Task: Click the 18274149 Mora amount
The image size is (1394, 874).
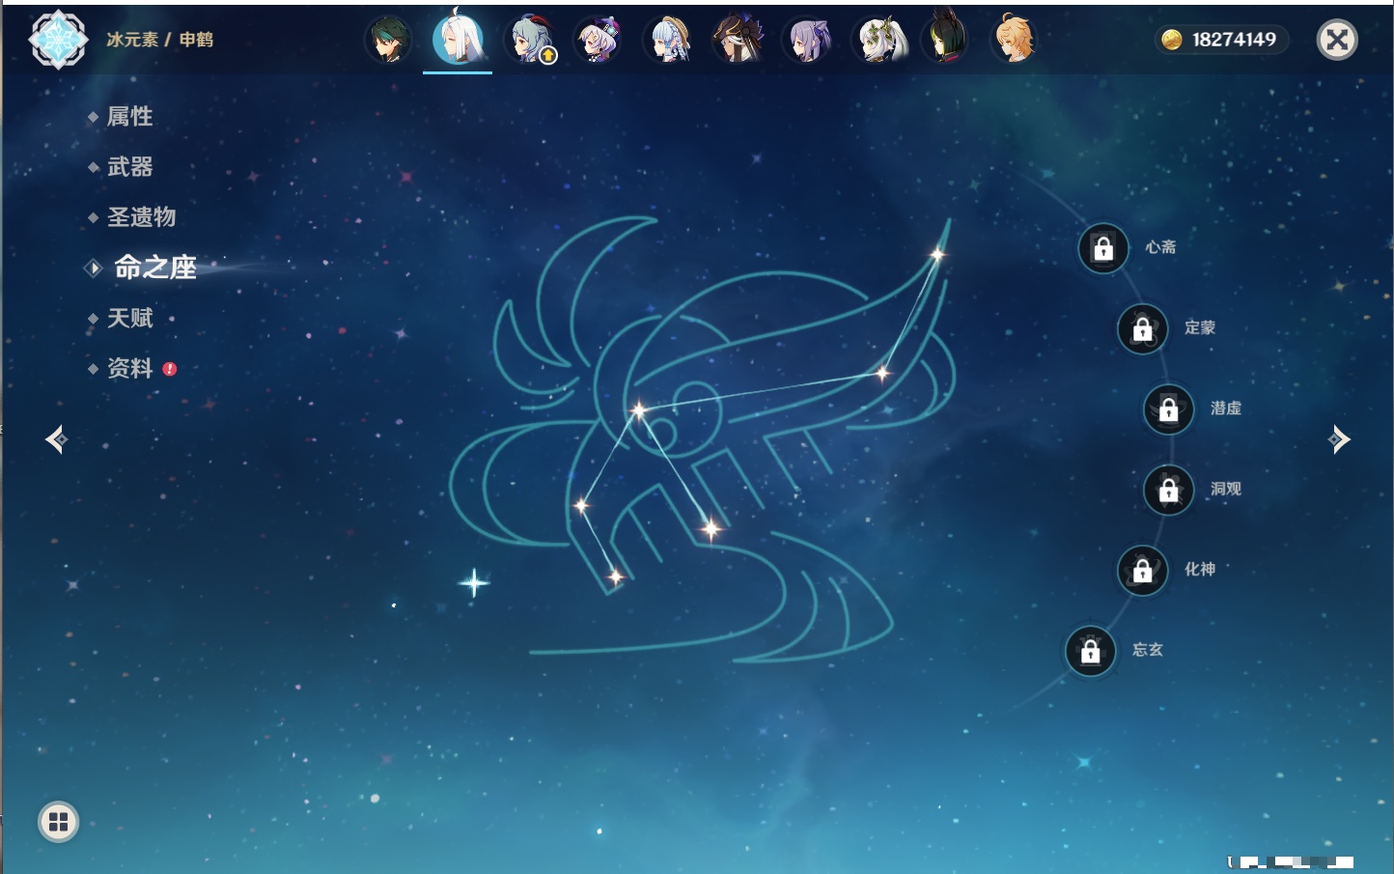Action: [1234, 40]
